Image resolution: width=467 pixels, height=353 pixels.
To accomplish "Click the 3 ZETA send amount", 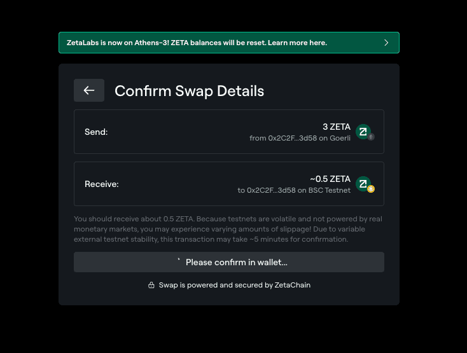I will [337, 127].
